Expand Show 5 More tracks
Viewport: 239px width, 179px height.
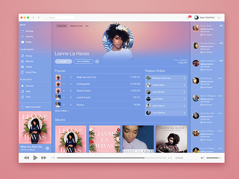[x=62, y=111]
